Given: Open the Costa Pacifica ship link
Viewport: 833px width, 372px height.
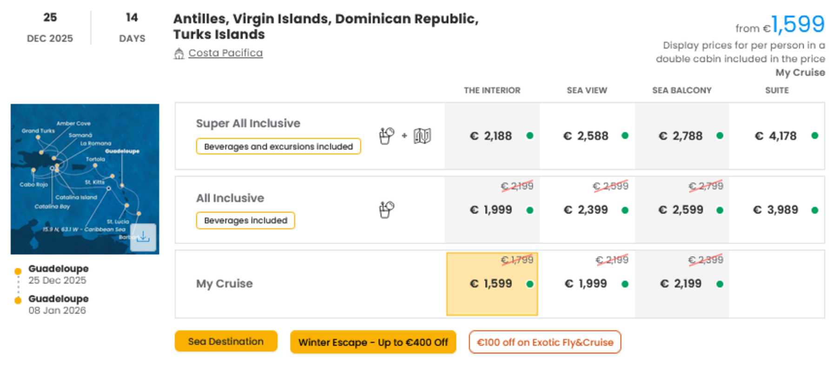Looking at the screenshot, I should tap(225, 53).
